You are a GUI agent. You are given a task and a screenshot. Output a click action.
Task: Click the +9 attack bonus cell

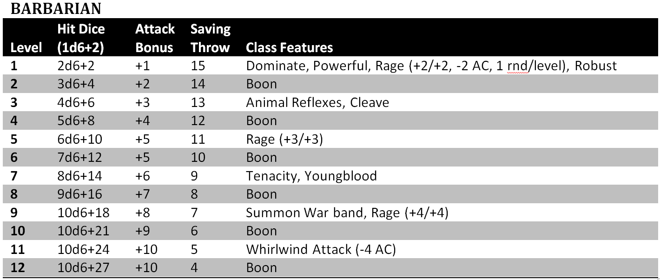point(143,231)
